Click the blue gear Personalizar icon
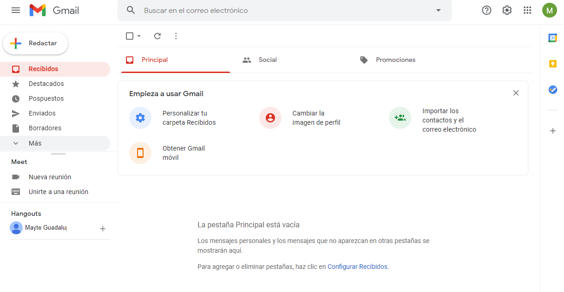564x292 pixels. 140,118
